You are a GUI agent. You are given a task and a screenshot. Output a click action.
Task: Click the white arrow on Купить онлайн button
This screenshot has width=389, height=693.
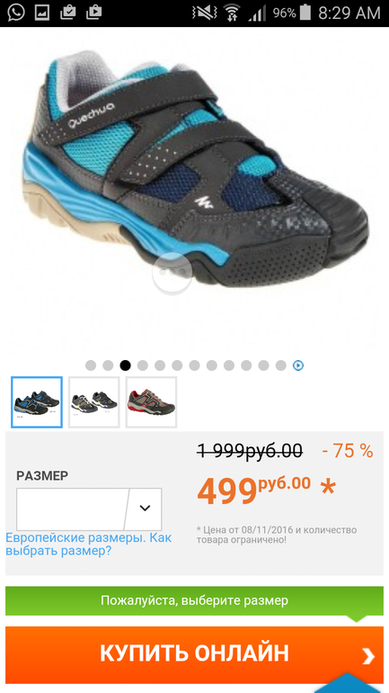pos(367,656)
